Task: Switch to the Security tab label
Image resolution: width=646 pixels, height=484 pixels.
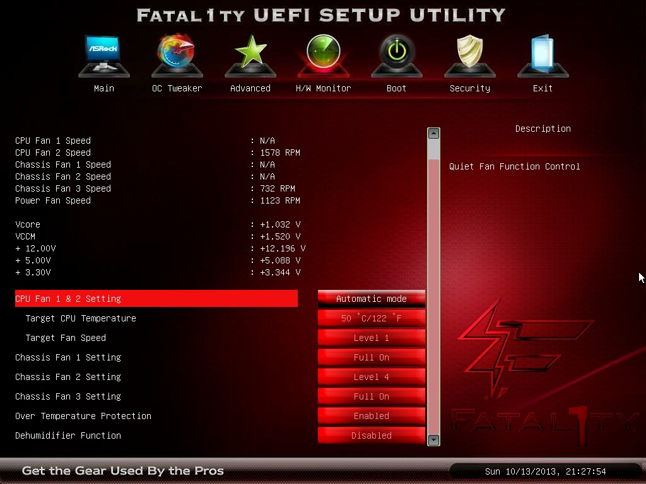Action: tap(469, 88)
